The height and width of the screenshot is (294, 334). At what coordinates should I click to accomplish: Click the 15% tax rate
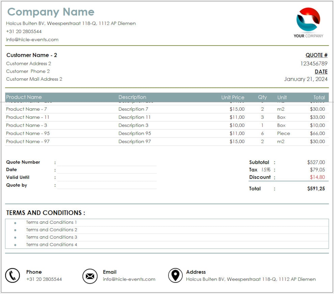tap(266, 170)
